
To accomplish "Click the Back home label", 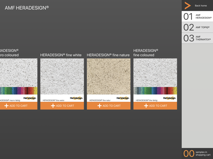I will [x=201, y=6].
